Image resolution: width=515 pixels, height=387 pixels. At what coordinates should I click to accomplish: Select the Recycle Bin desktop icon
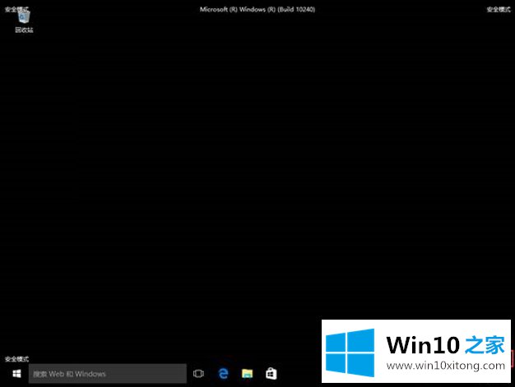(x=24, y=21)
